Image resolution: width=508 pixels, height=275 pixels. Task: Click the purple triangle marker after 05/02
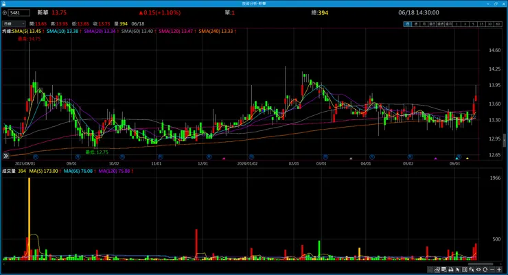435,158
